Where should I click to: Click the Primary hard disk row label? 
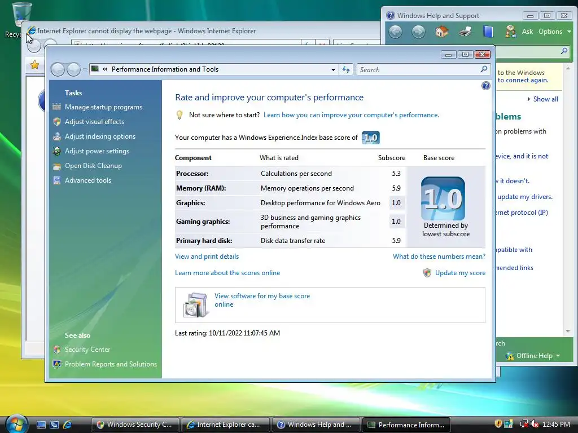[204, 240]
